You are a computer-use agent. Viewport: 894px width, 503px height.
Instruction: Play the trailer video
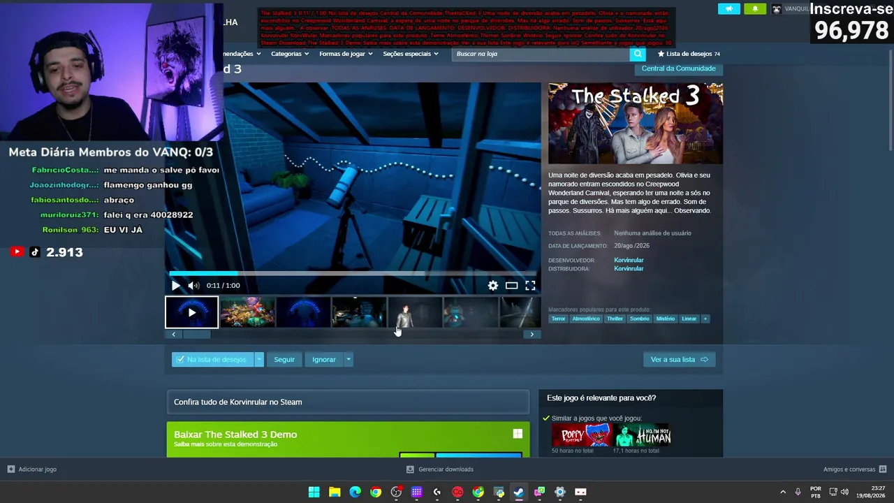coord(175,285)
